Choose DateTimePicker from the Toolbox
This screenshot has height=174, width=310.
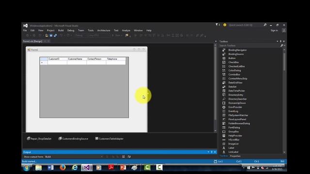tap(236, 91)
